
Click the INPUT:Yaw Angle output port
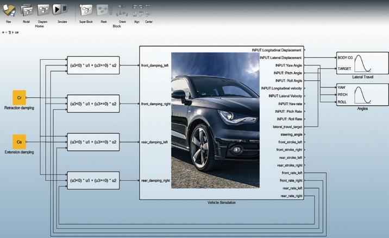[x=288, y=66]
